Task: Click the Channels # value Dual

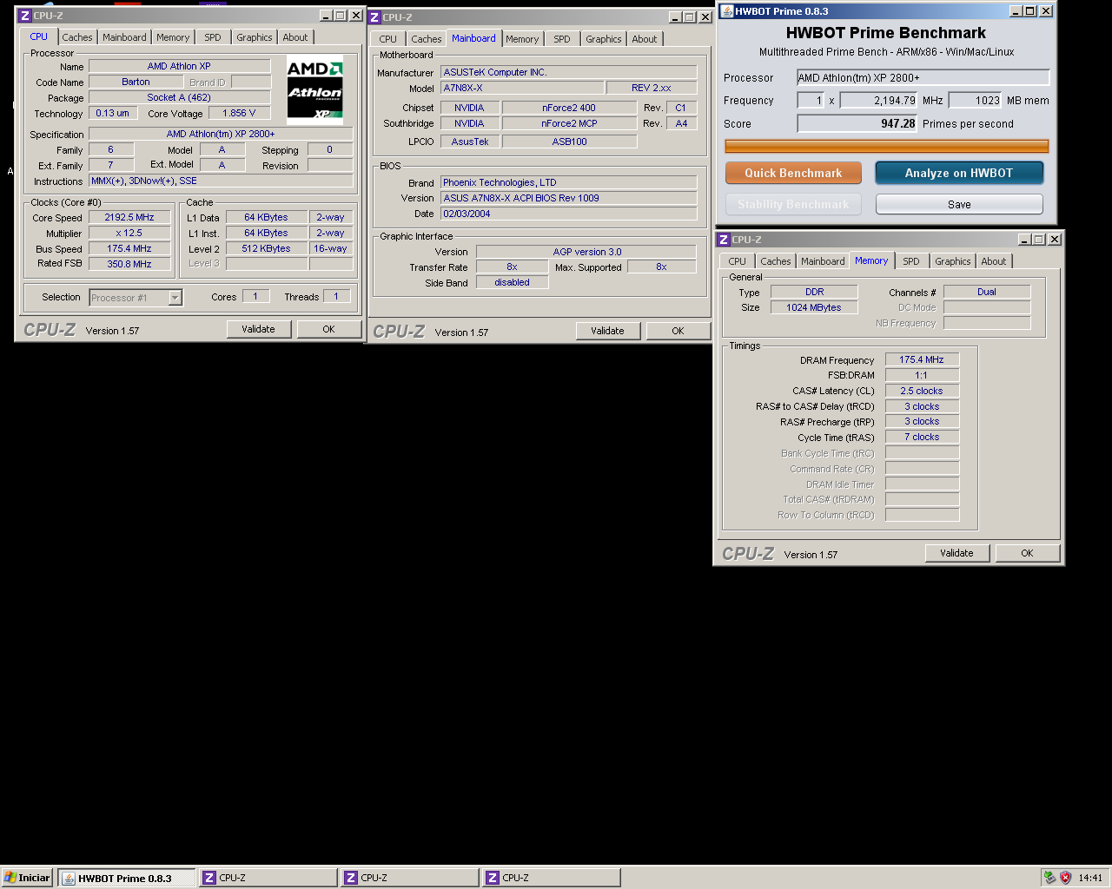Action: 987,292
